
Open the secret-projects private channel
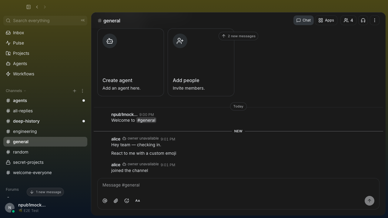45,162
